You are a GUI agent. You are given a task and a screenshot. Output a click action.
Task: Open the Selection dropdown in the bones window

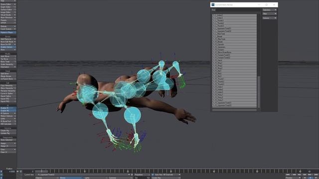pyautogui.click(x=269, y=10)
